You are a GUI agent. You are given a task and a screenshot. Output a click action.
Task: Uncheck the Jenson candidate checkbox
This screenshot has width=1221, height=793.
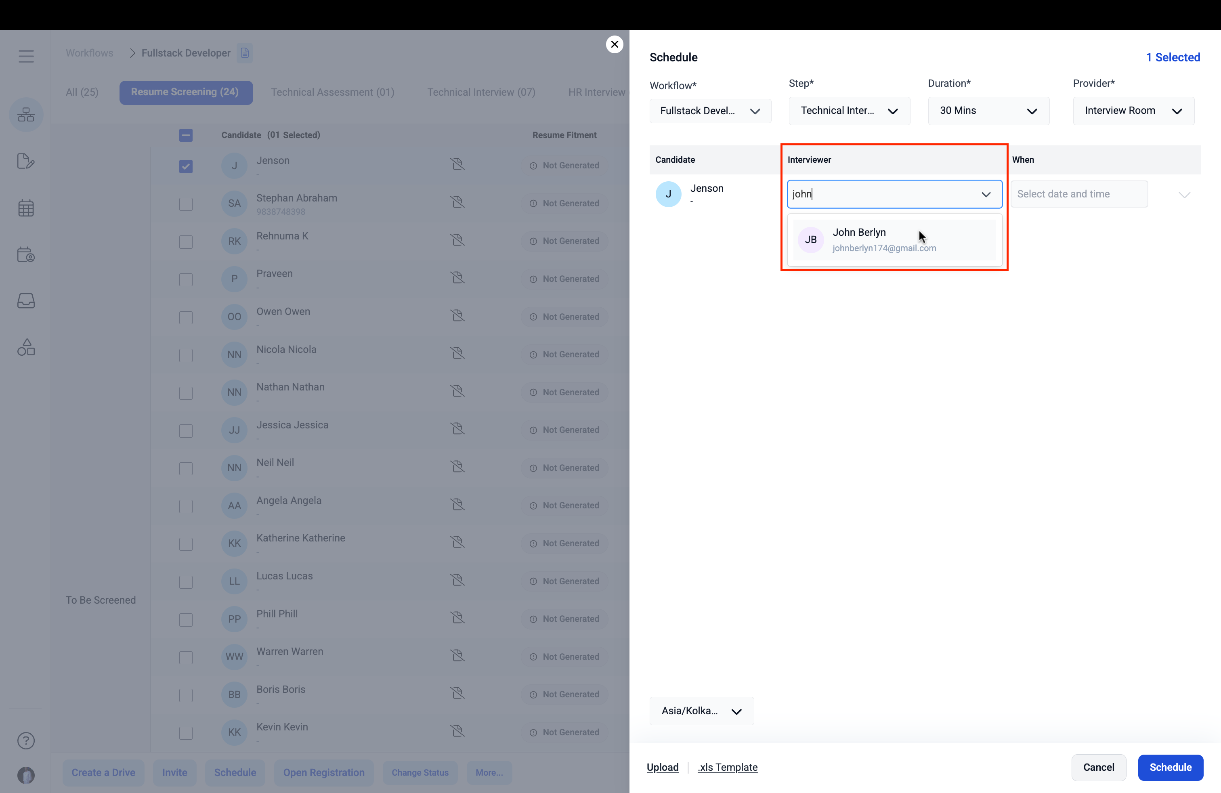186,166
